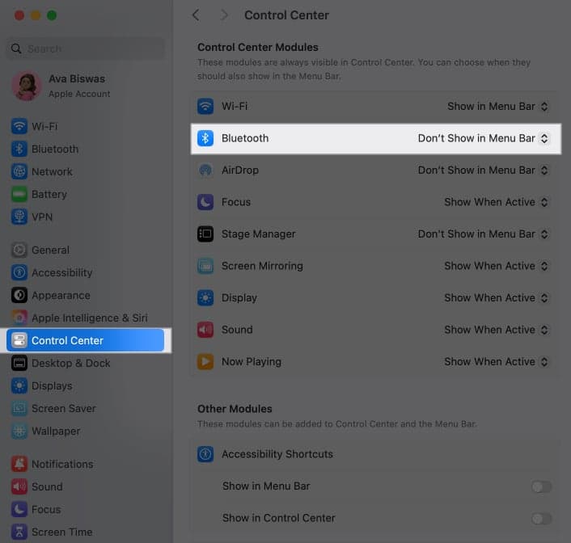Click the Wallpaper icon in the sidebar

click(x=19, y=431)
